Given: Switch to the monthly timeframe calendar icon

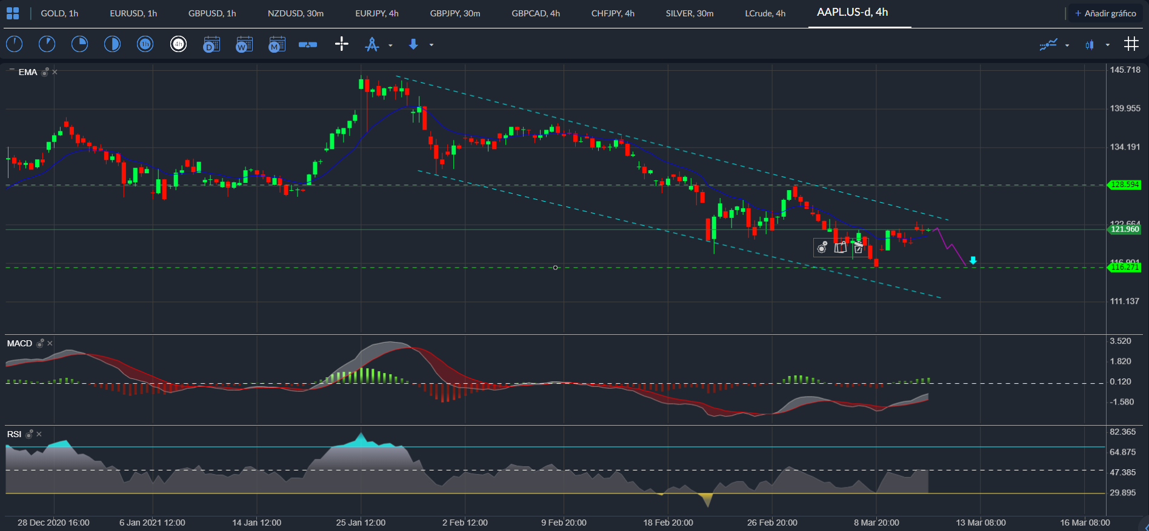Looking at the screenshot, I should [x=276, y=44].
